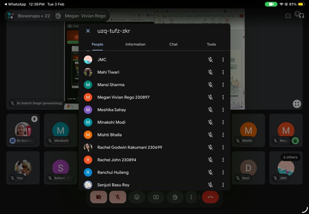This screenshot has width=309, height=214.
Task: Select Ranchui Huileng in the people list
Action: 113,172
